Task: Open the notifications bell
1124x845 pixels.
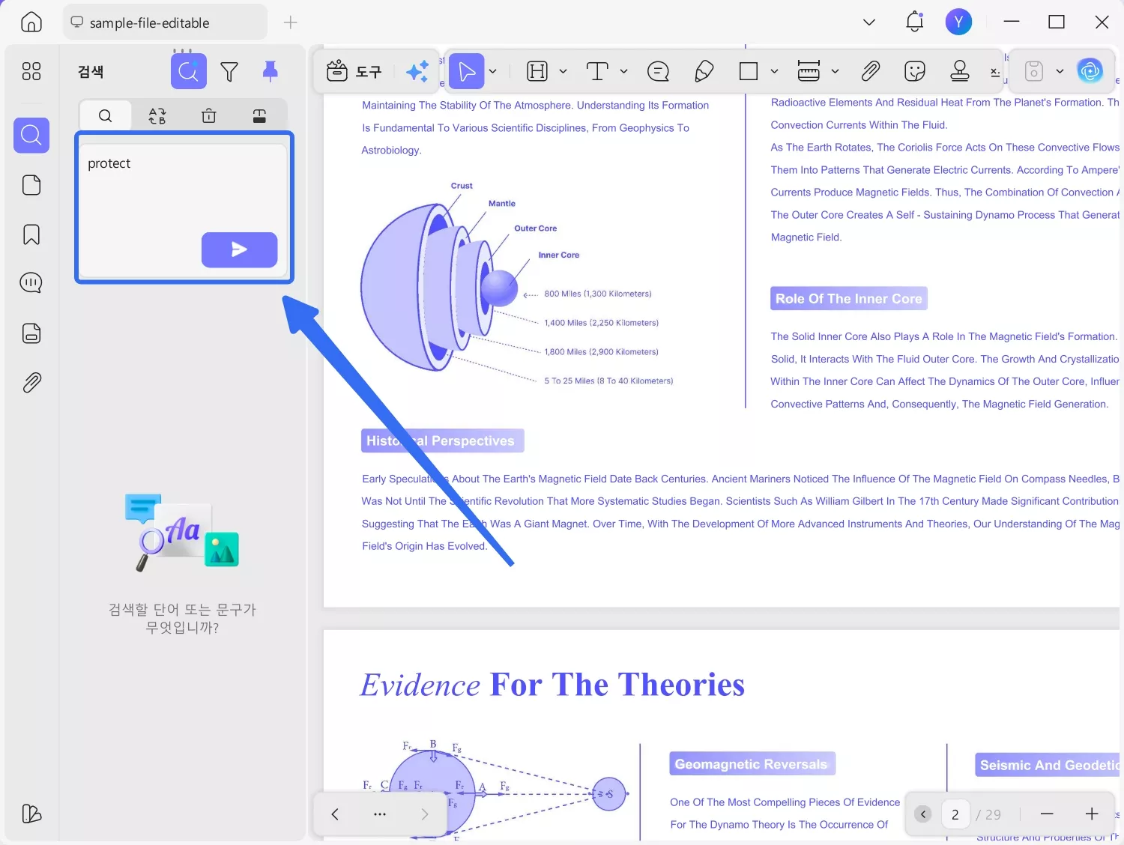Action: pyautogui.click(x=915, y=22)
